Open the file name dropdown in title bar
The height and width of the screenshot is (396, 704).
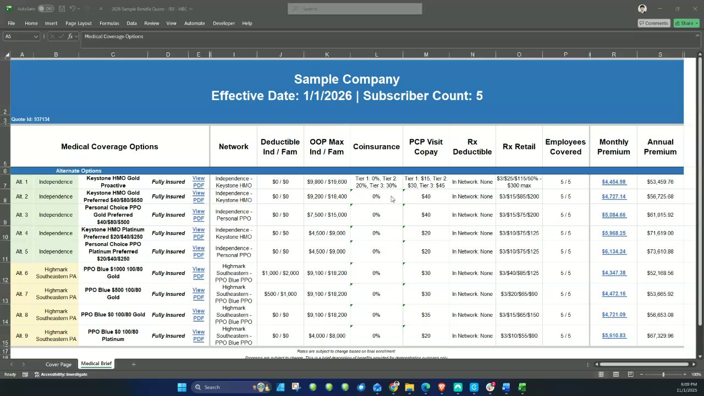pyautogui.click(x=191, y=9)
